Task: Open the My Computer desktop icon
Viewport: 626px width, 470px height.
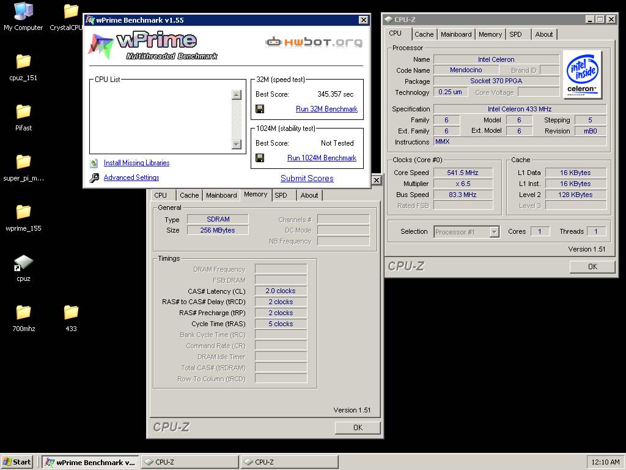Action: tap(23, 16)
